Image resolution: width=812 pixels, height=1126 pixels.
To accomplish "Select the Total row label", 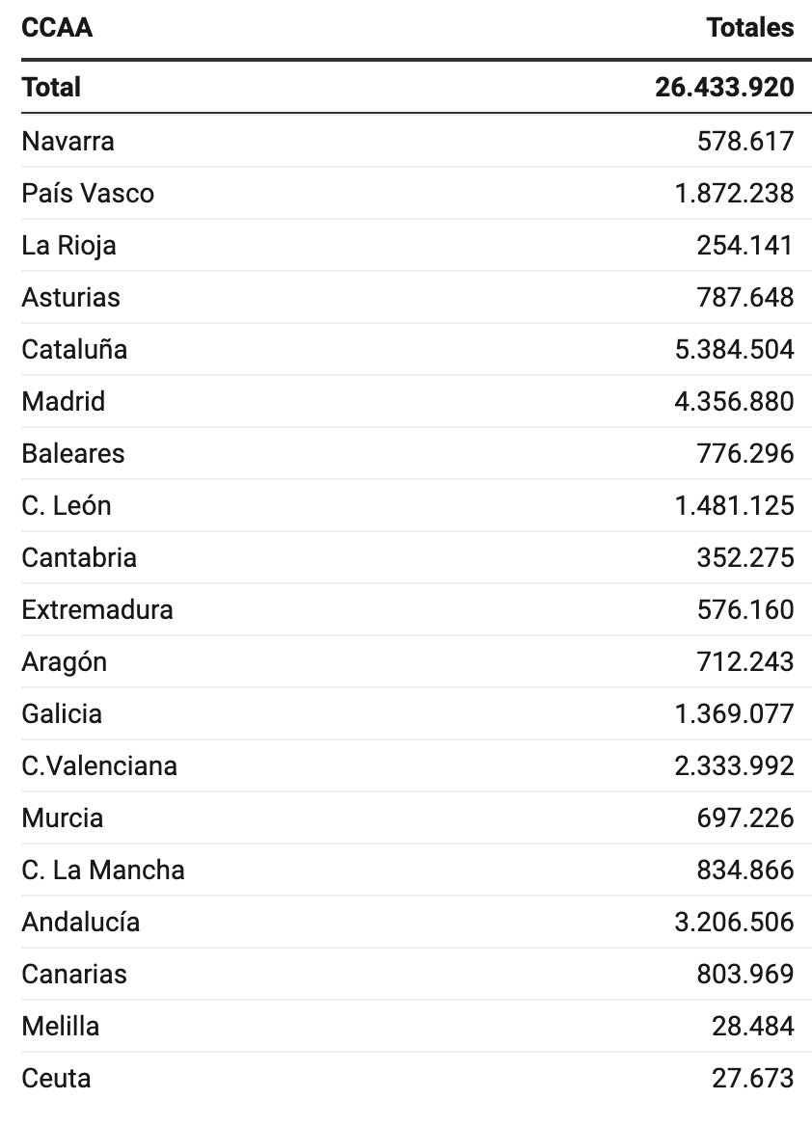I will [x=51, y=87].
